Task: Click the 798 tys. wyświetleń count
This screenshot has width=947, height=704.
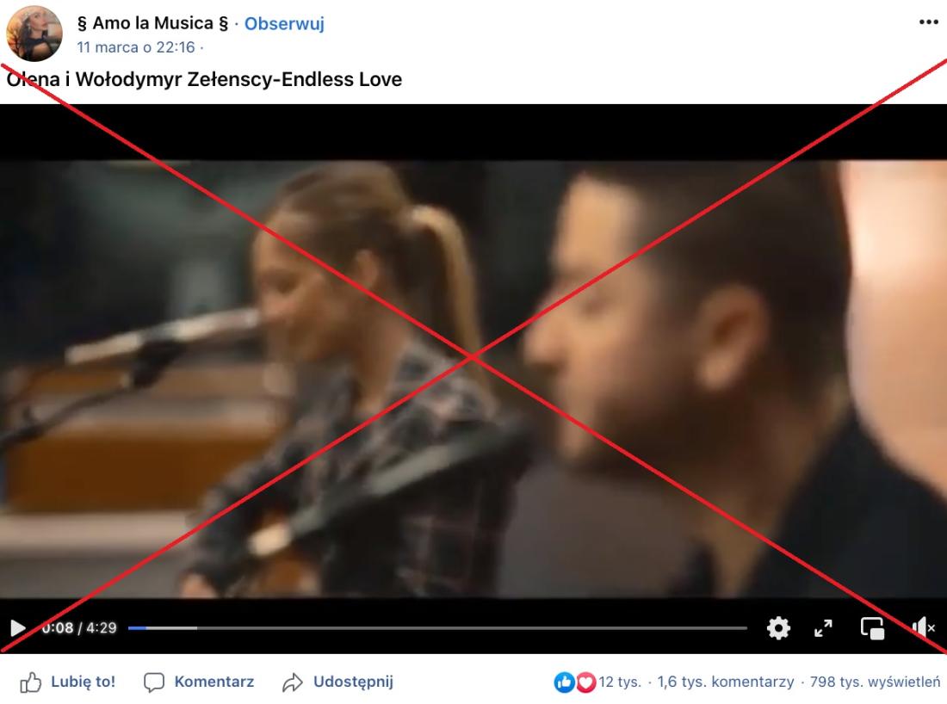Action: 875,682
